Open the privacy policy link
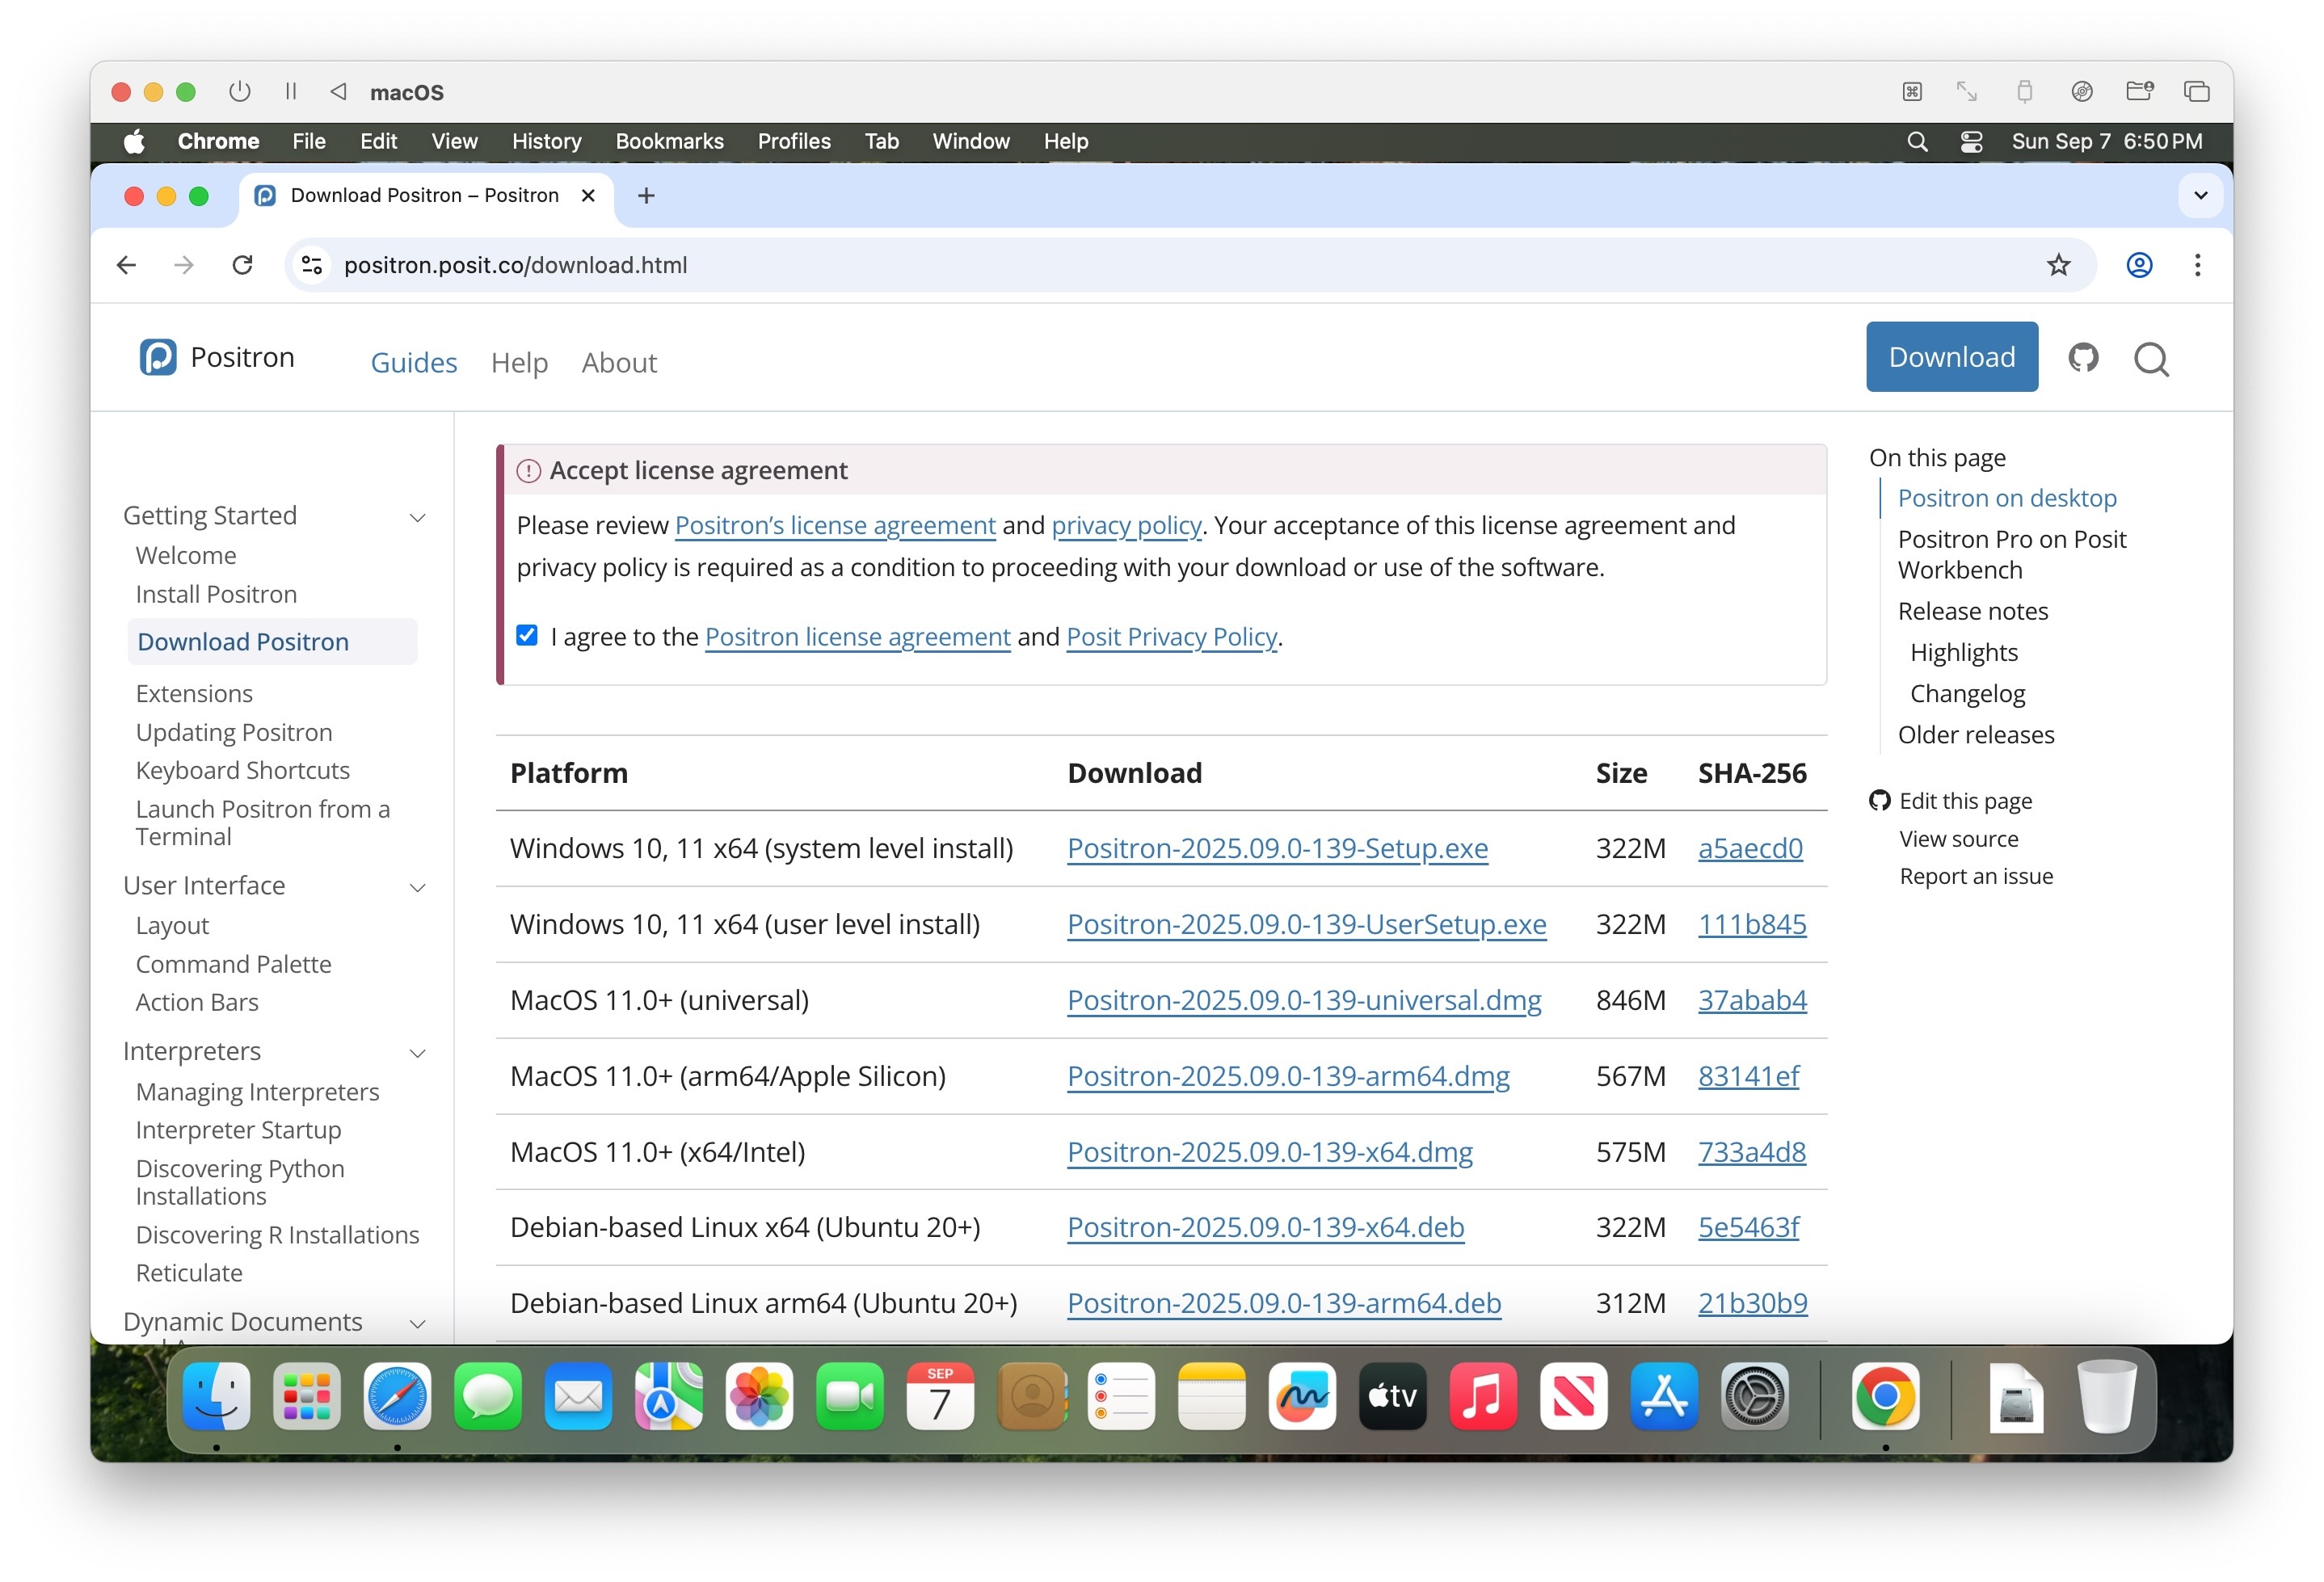This screenshot has height=1582, width=2324. [1126, 526]
